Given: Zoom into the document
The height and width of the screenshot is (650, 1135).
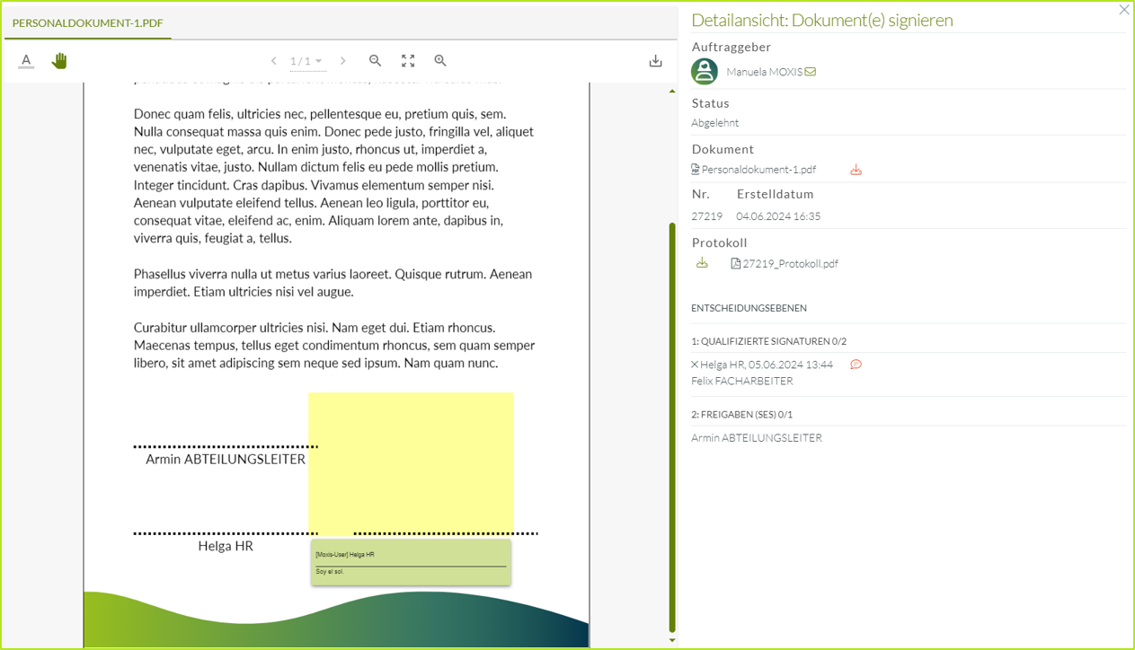Looking at the screenshot, I should (440, 60).
